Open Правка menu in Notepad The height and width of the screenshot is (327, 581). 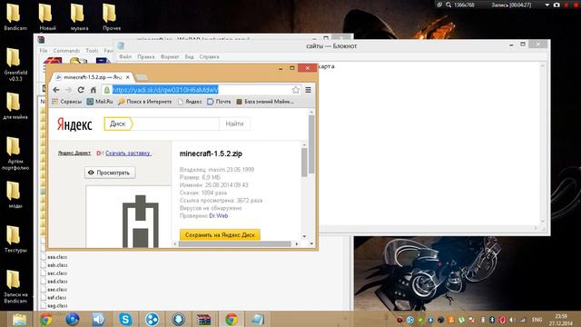coord(146,56)
